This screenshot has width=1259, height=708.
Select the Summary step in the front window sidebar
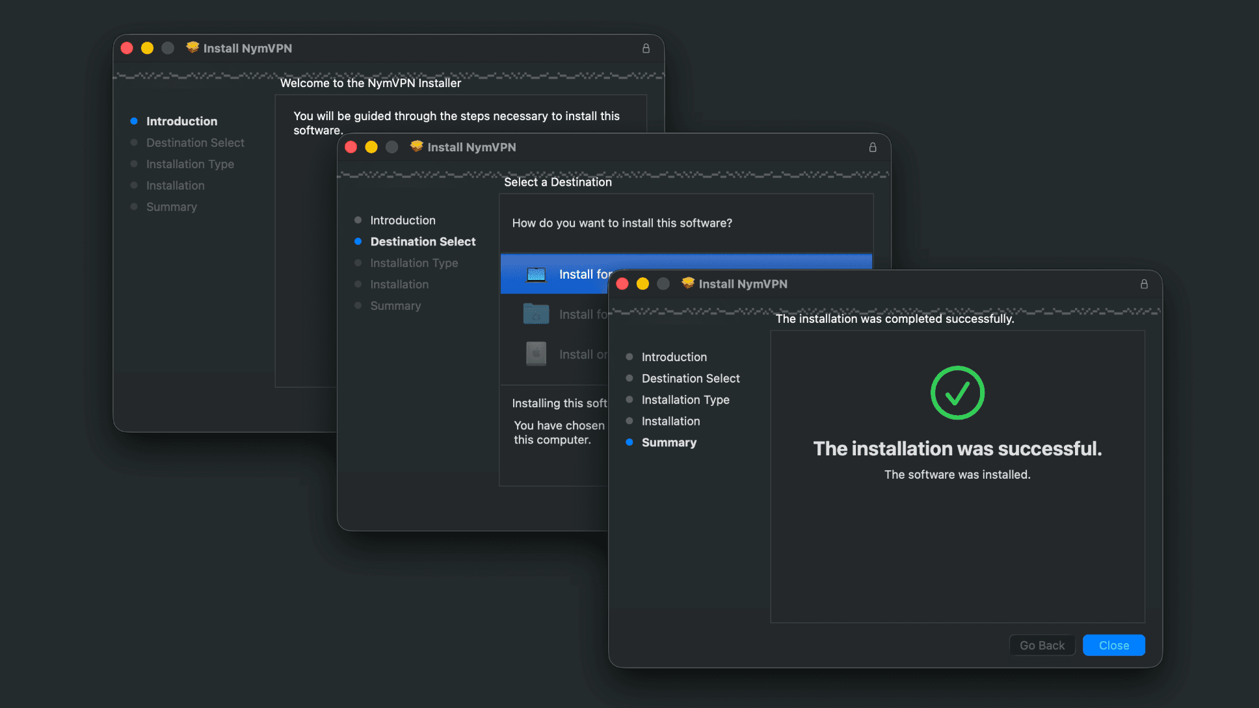669,442
